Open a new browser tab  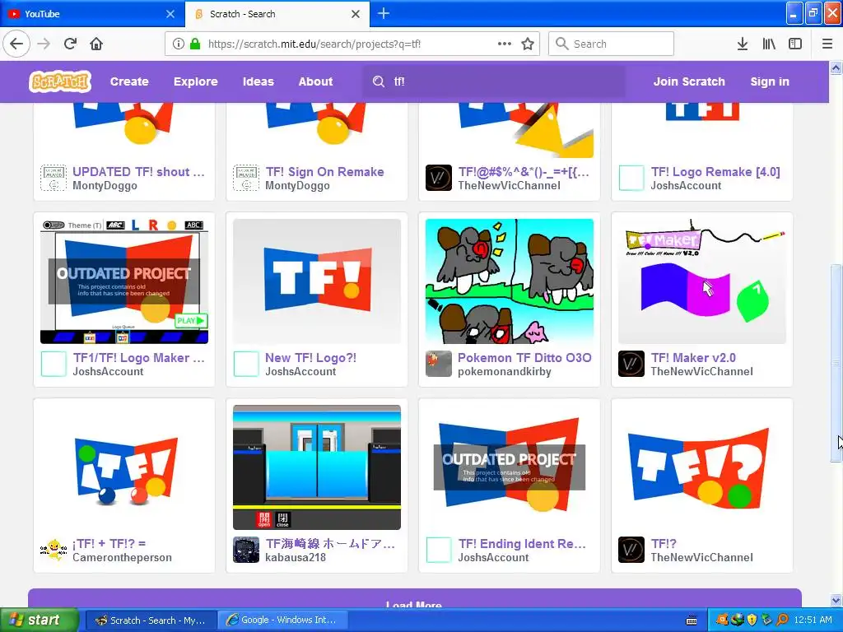tap(384, 13)
